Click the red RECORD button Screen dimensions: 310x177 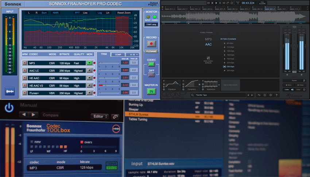coord(151,44)
